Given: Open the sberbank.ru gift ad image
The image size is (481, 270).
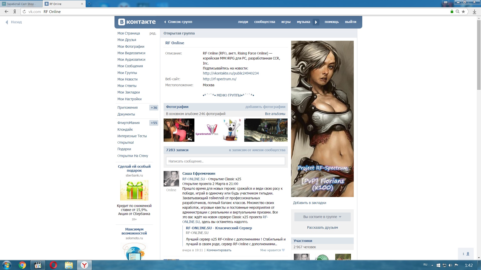Looking at the screenshot, I should coord(134,190).
